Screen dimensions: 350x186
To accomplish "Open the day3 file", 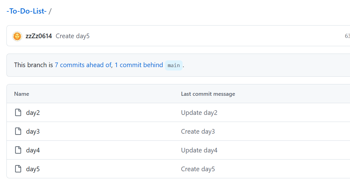I will (x=33, y=131).
